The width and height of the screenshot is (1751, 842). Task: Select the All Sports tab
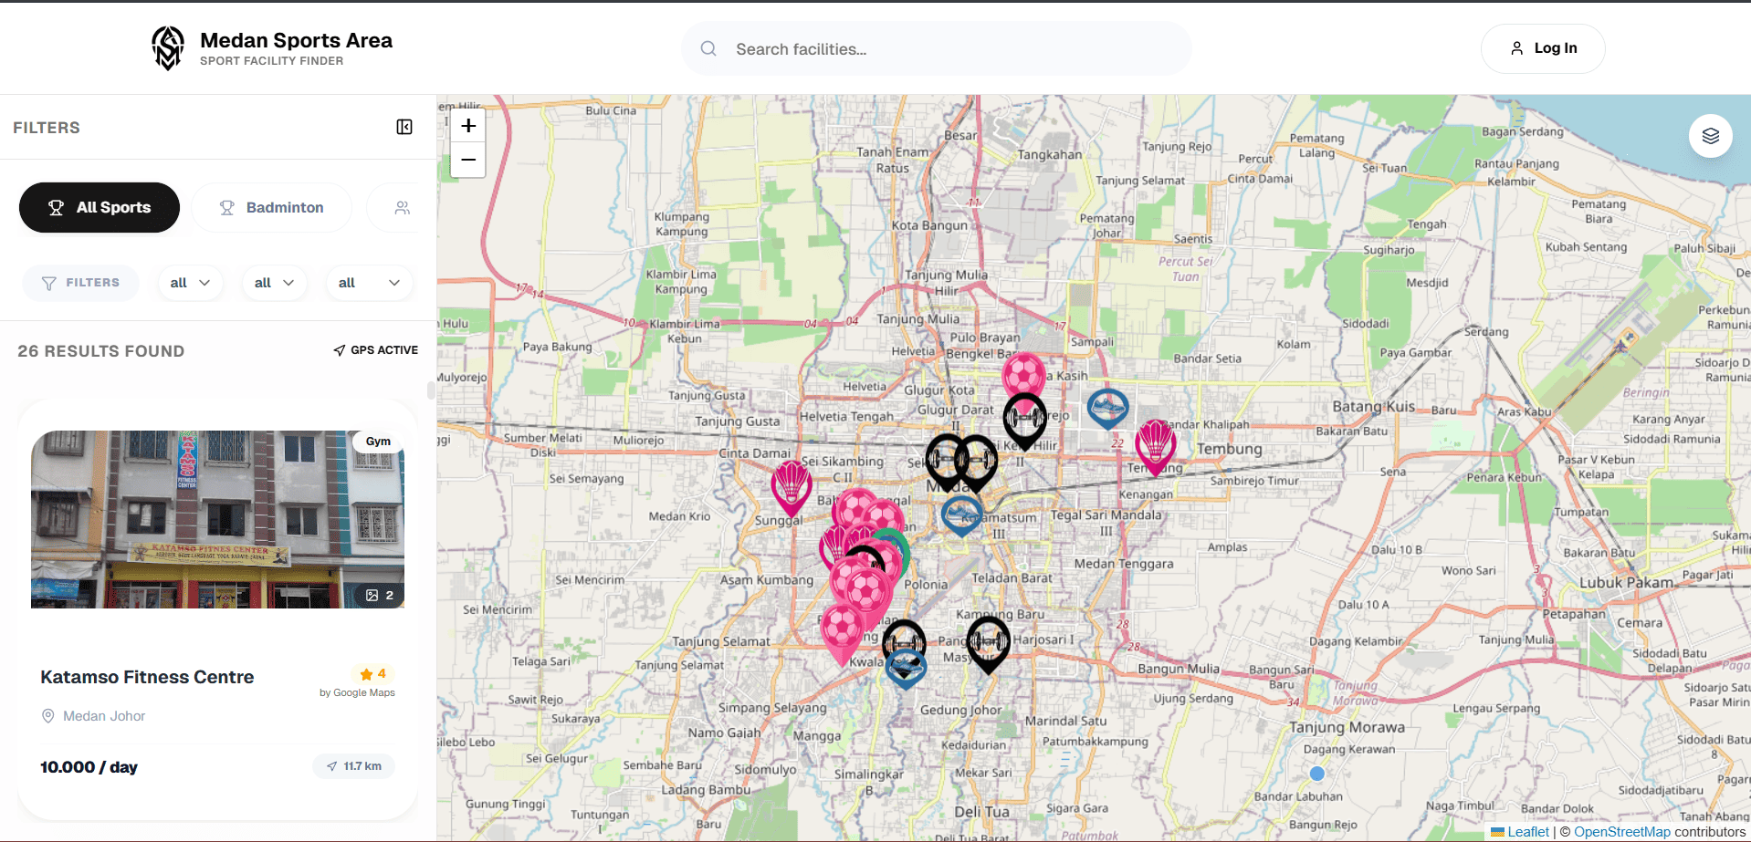point(100,208)
